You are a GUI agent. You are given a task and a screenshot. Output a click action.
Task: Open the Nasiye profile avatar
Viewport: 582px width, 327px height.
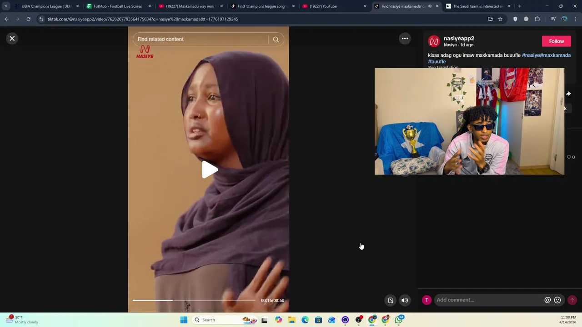pos(434,42)
